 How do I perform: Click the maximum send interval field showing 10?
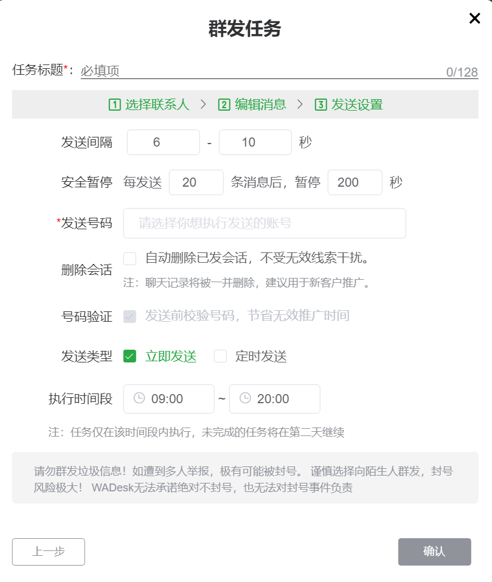[255, 142]
